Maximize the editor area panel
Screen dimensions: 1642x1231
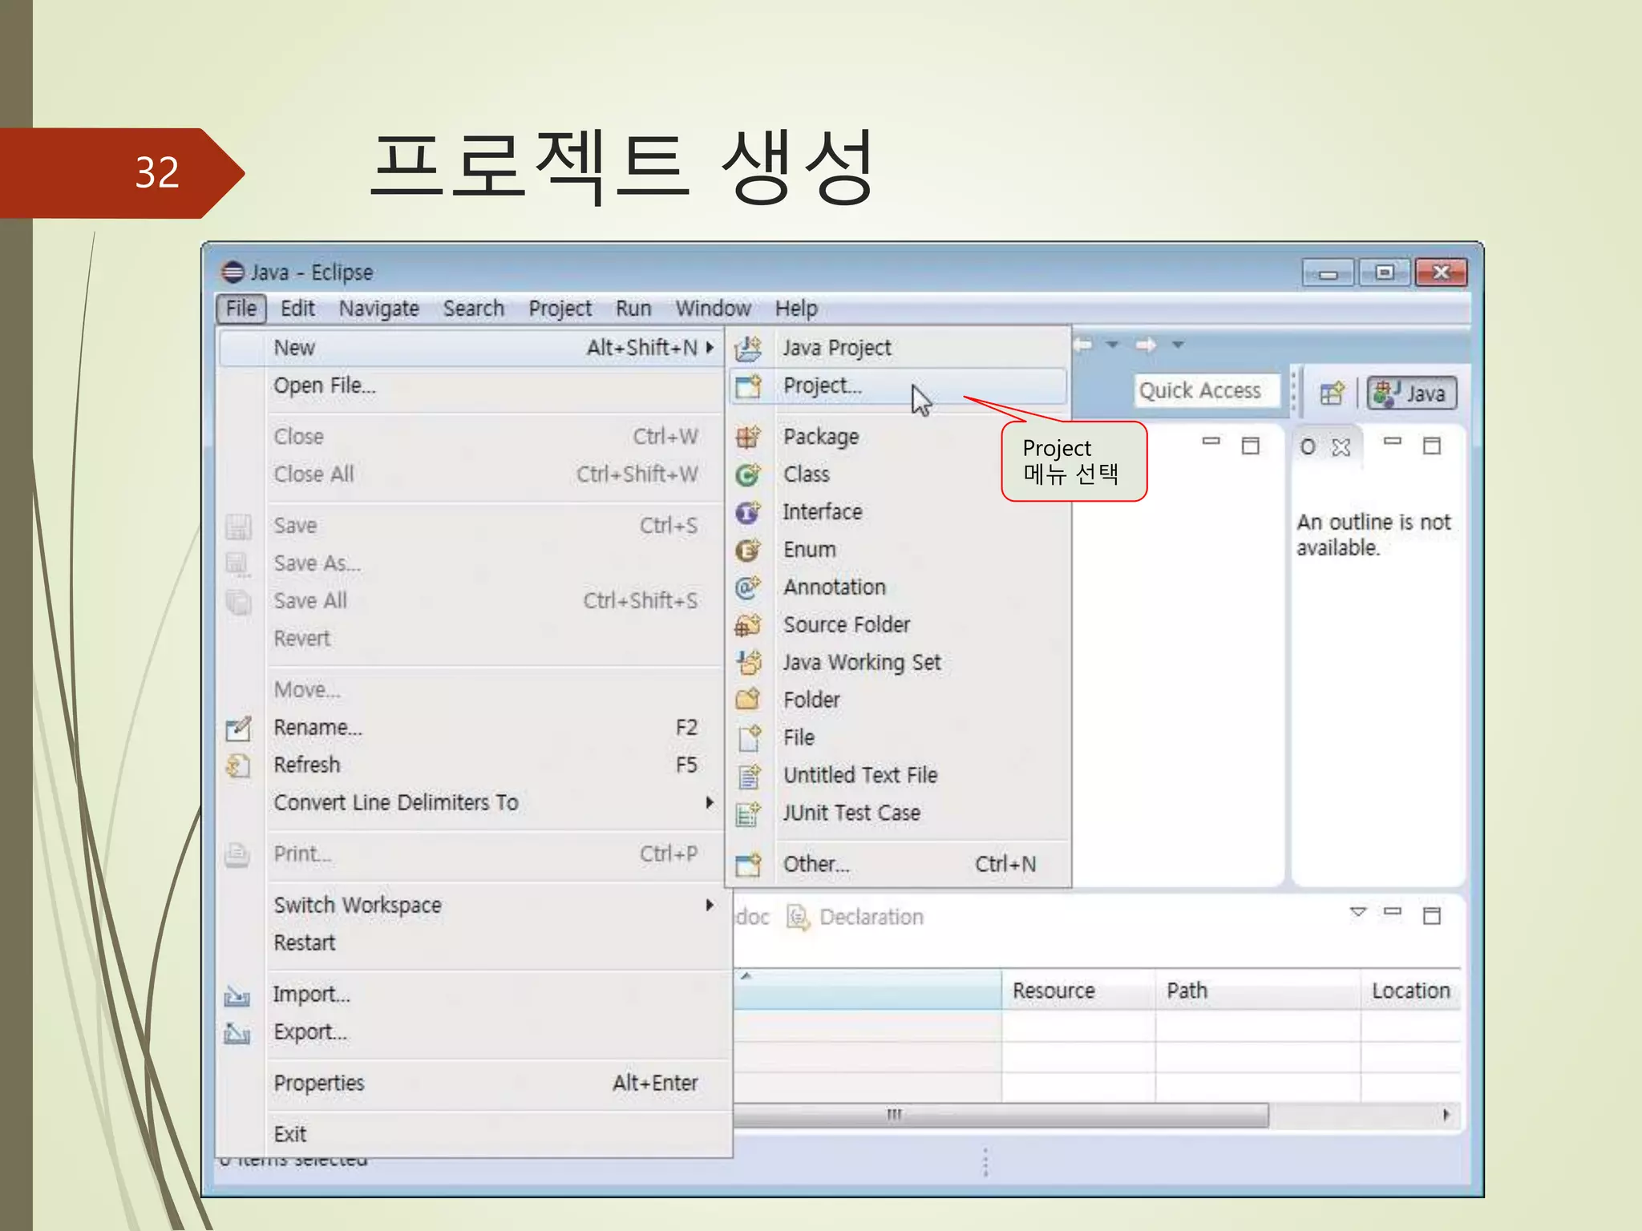tap(1251, 446)
